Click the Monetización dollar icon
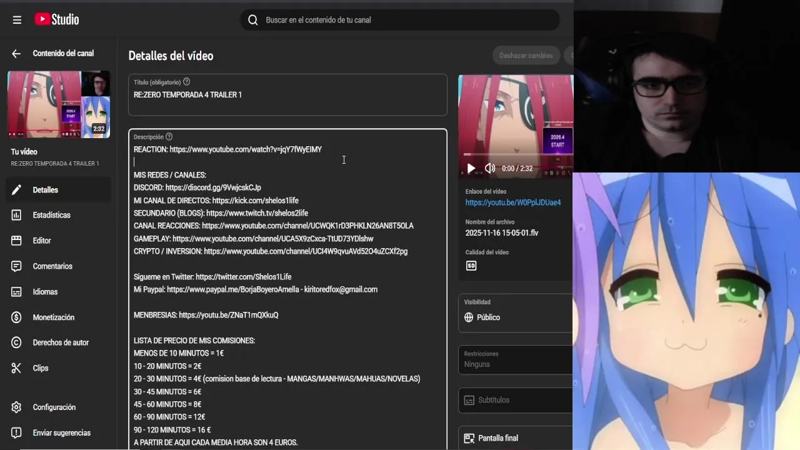800x450 pixels. [x=16, y=317]
